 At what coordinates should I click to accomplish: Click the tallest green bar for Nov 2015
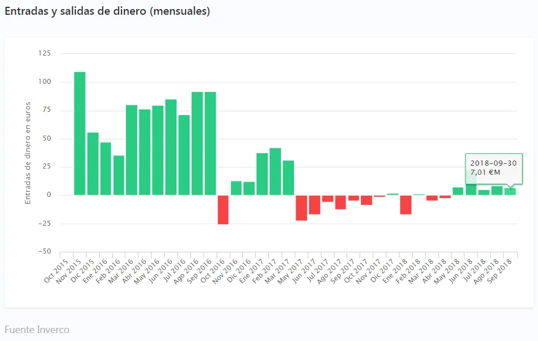tap(80, 133)
